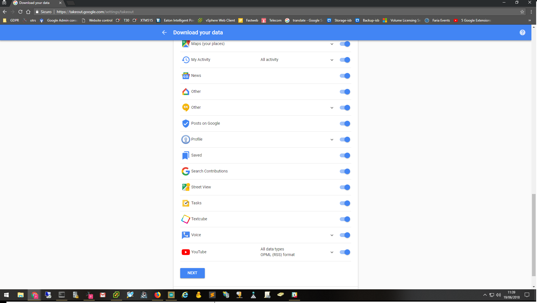Expand the Voice options chevron
Viewport: 537px width, 303px height.
(332, 235)
